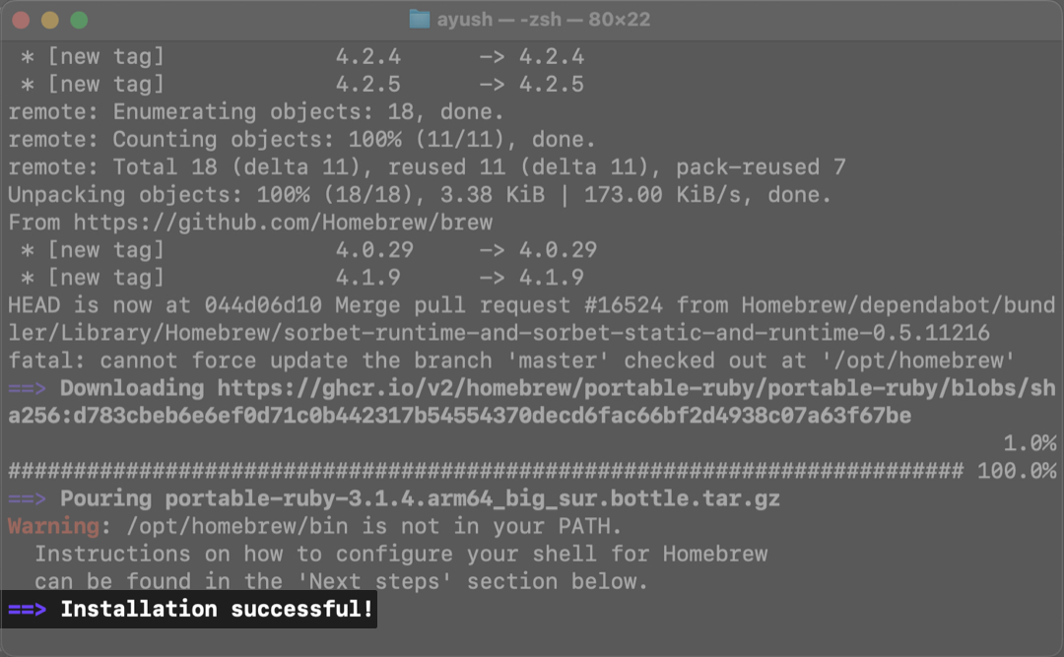The image size is (1064, 657).
Task: Zoom the window with green button
Action: click(79, 20)
